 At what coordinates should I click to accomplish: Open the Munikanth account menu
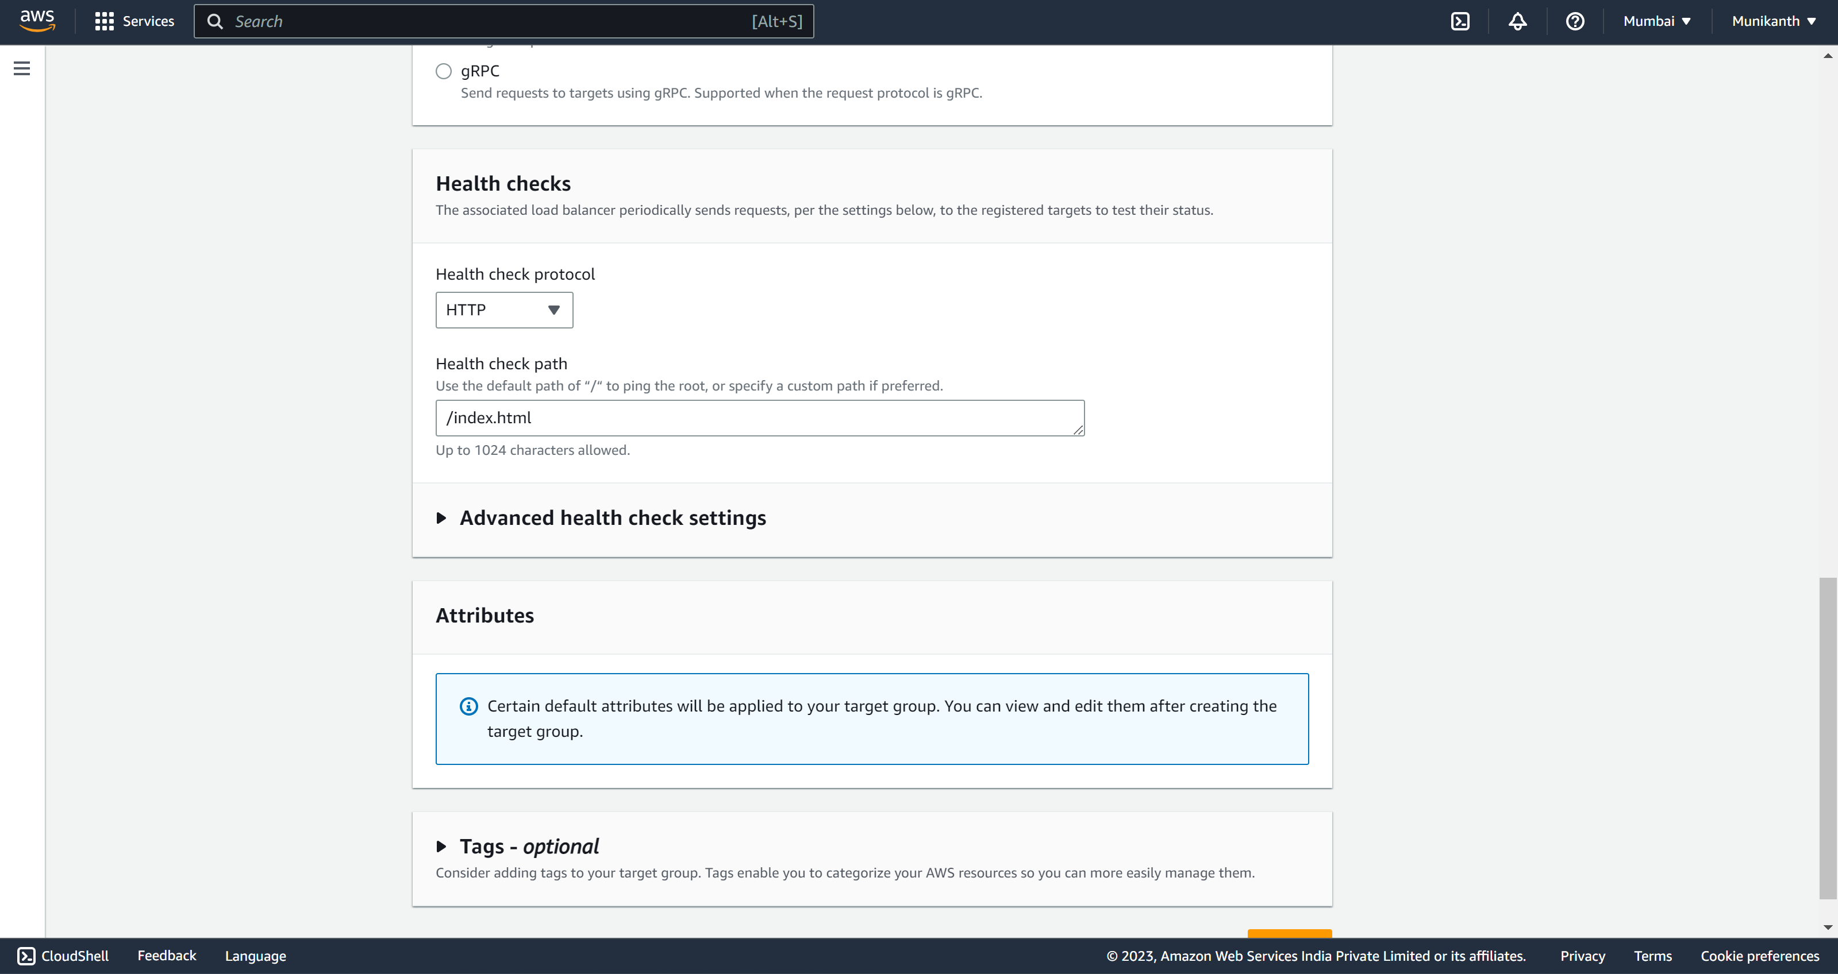pos(1774,21)
